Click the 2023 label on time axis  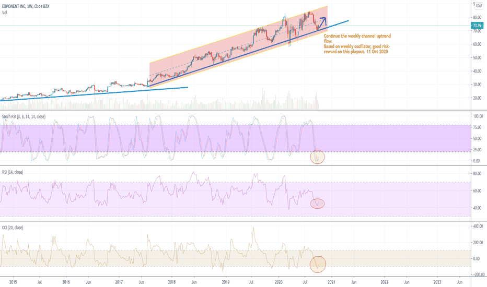coord(437,282)
